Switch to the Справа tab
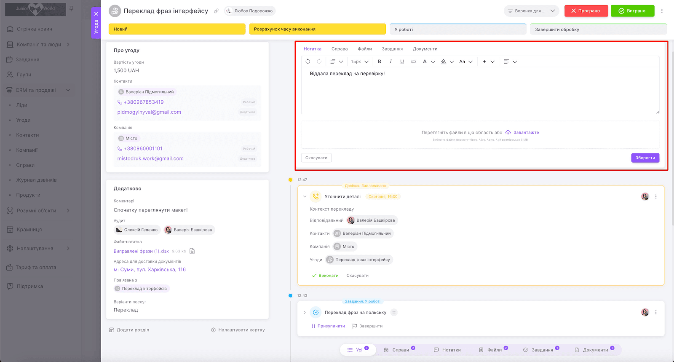674x362 pixels. click(x=340, y=49)
